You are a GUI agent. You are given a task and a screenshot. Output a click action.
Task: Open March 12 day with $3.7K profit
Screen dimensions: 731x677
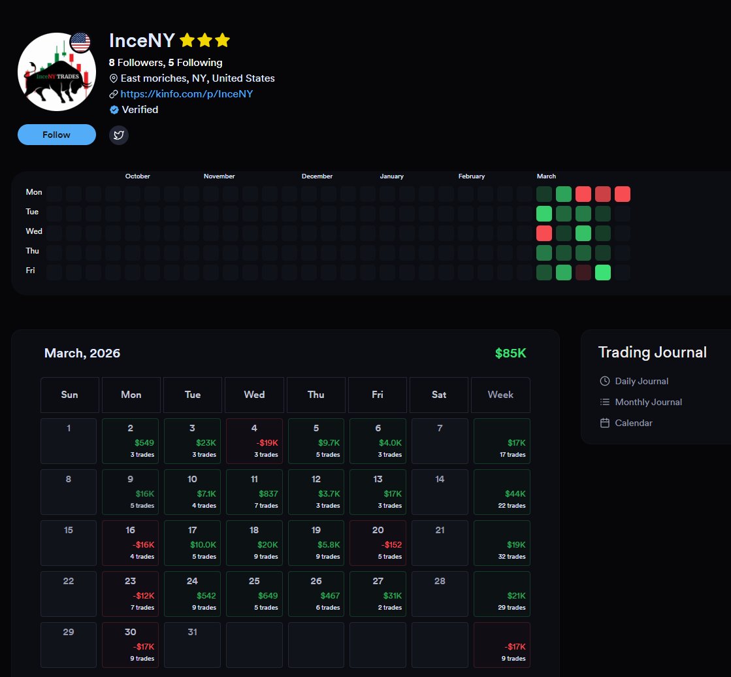(x=316, y=492)
